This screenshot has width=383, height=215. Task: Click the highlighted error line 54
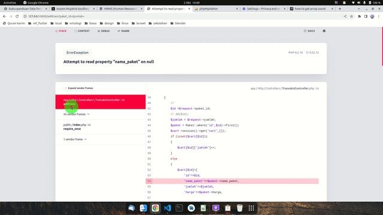pyautogui.click(x=232, y=181)
